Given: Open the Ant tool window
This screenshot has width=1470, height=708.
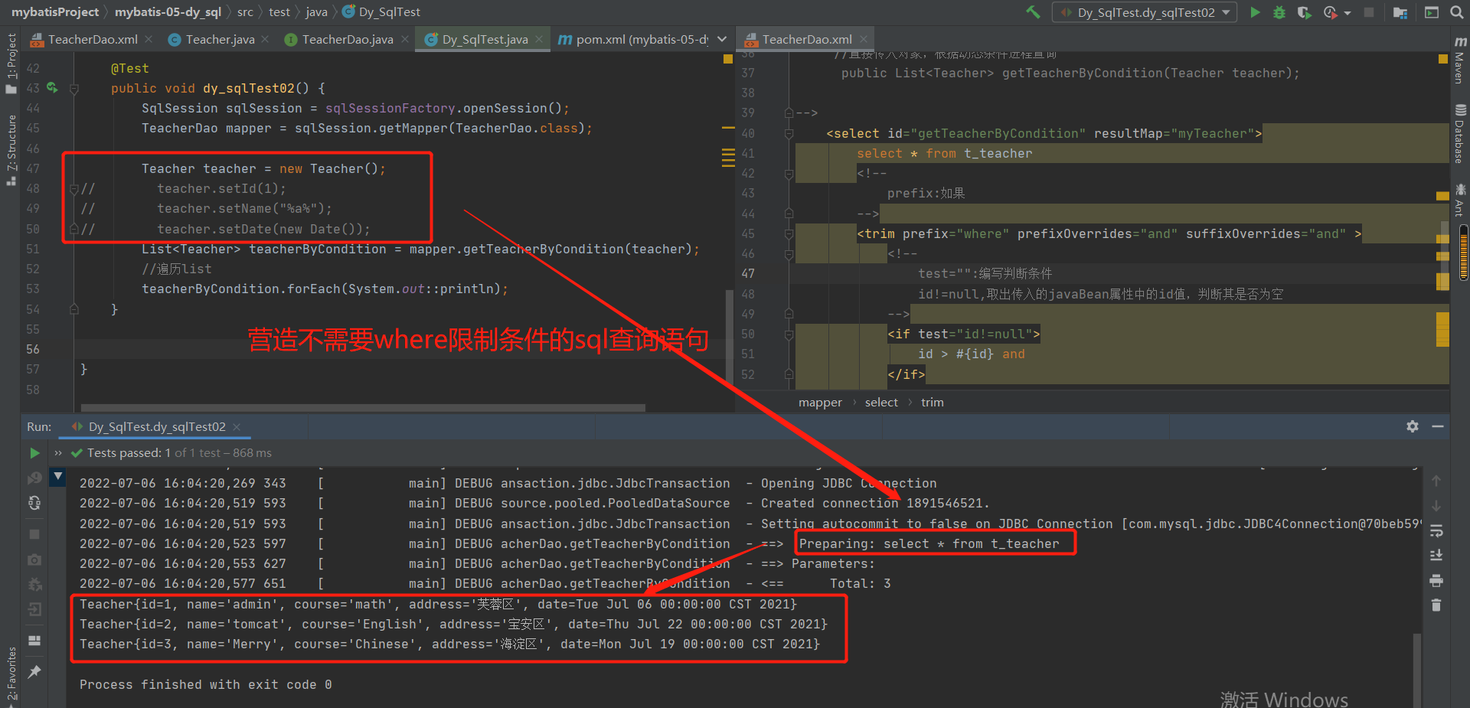Looking at the screenshot, I should (x=1460, y=200).
